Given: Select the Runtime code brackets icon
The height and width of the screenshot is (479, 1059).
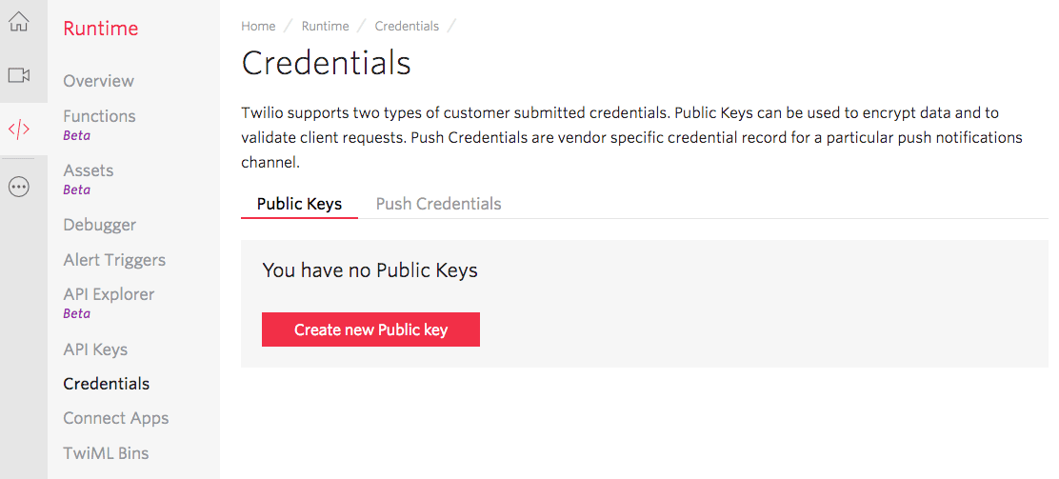Looking at the screenshot, I should click(x=19, y=130).
